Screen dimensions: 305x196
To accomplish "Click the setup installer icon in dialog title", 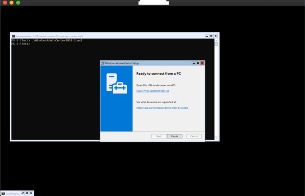I will (x=102, y=63).
